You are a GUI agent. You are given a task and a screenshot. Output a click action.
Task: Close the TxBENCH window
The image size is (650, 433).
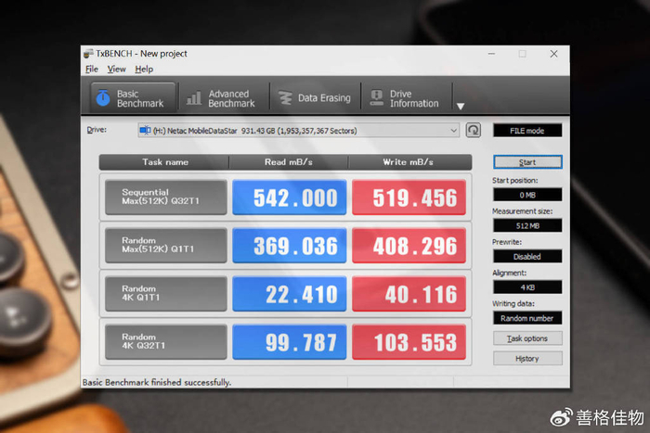(x=553, y=54)
